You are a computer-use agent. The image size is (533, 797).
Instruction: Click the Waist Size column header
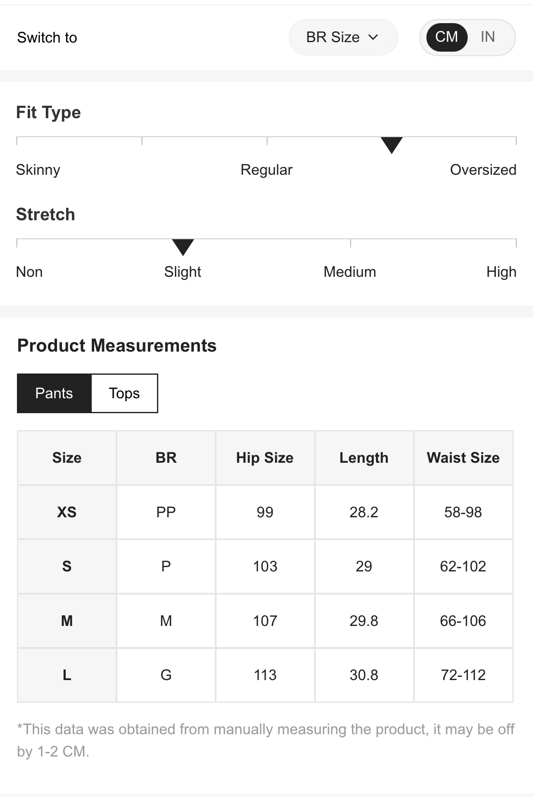[463, 458]
